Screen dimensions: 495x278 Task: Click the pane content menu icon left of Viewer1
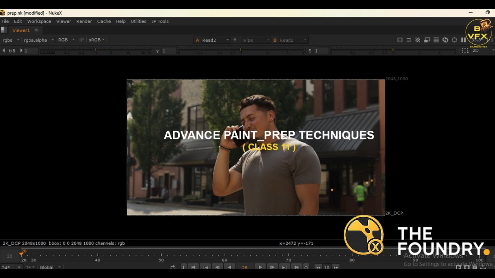click(3, 30)
